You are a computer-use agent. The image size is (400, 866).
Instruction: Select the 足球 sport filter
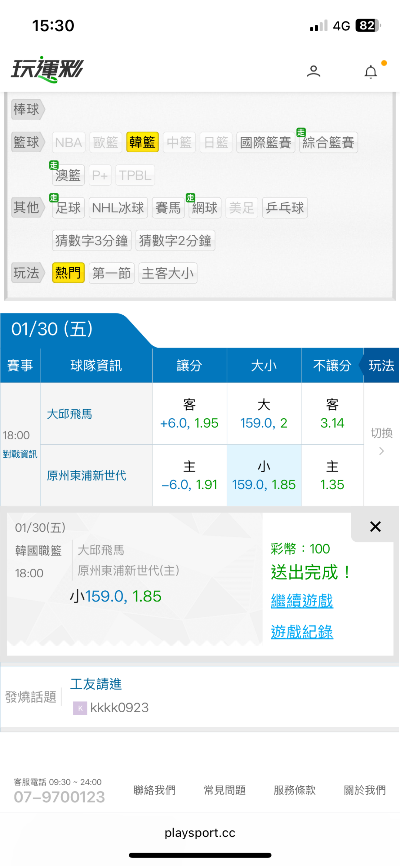(x=68, y=208)
